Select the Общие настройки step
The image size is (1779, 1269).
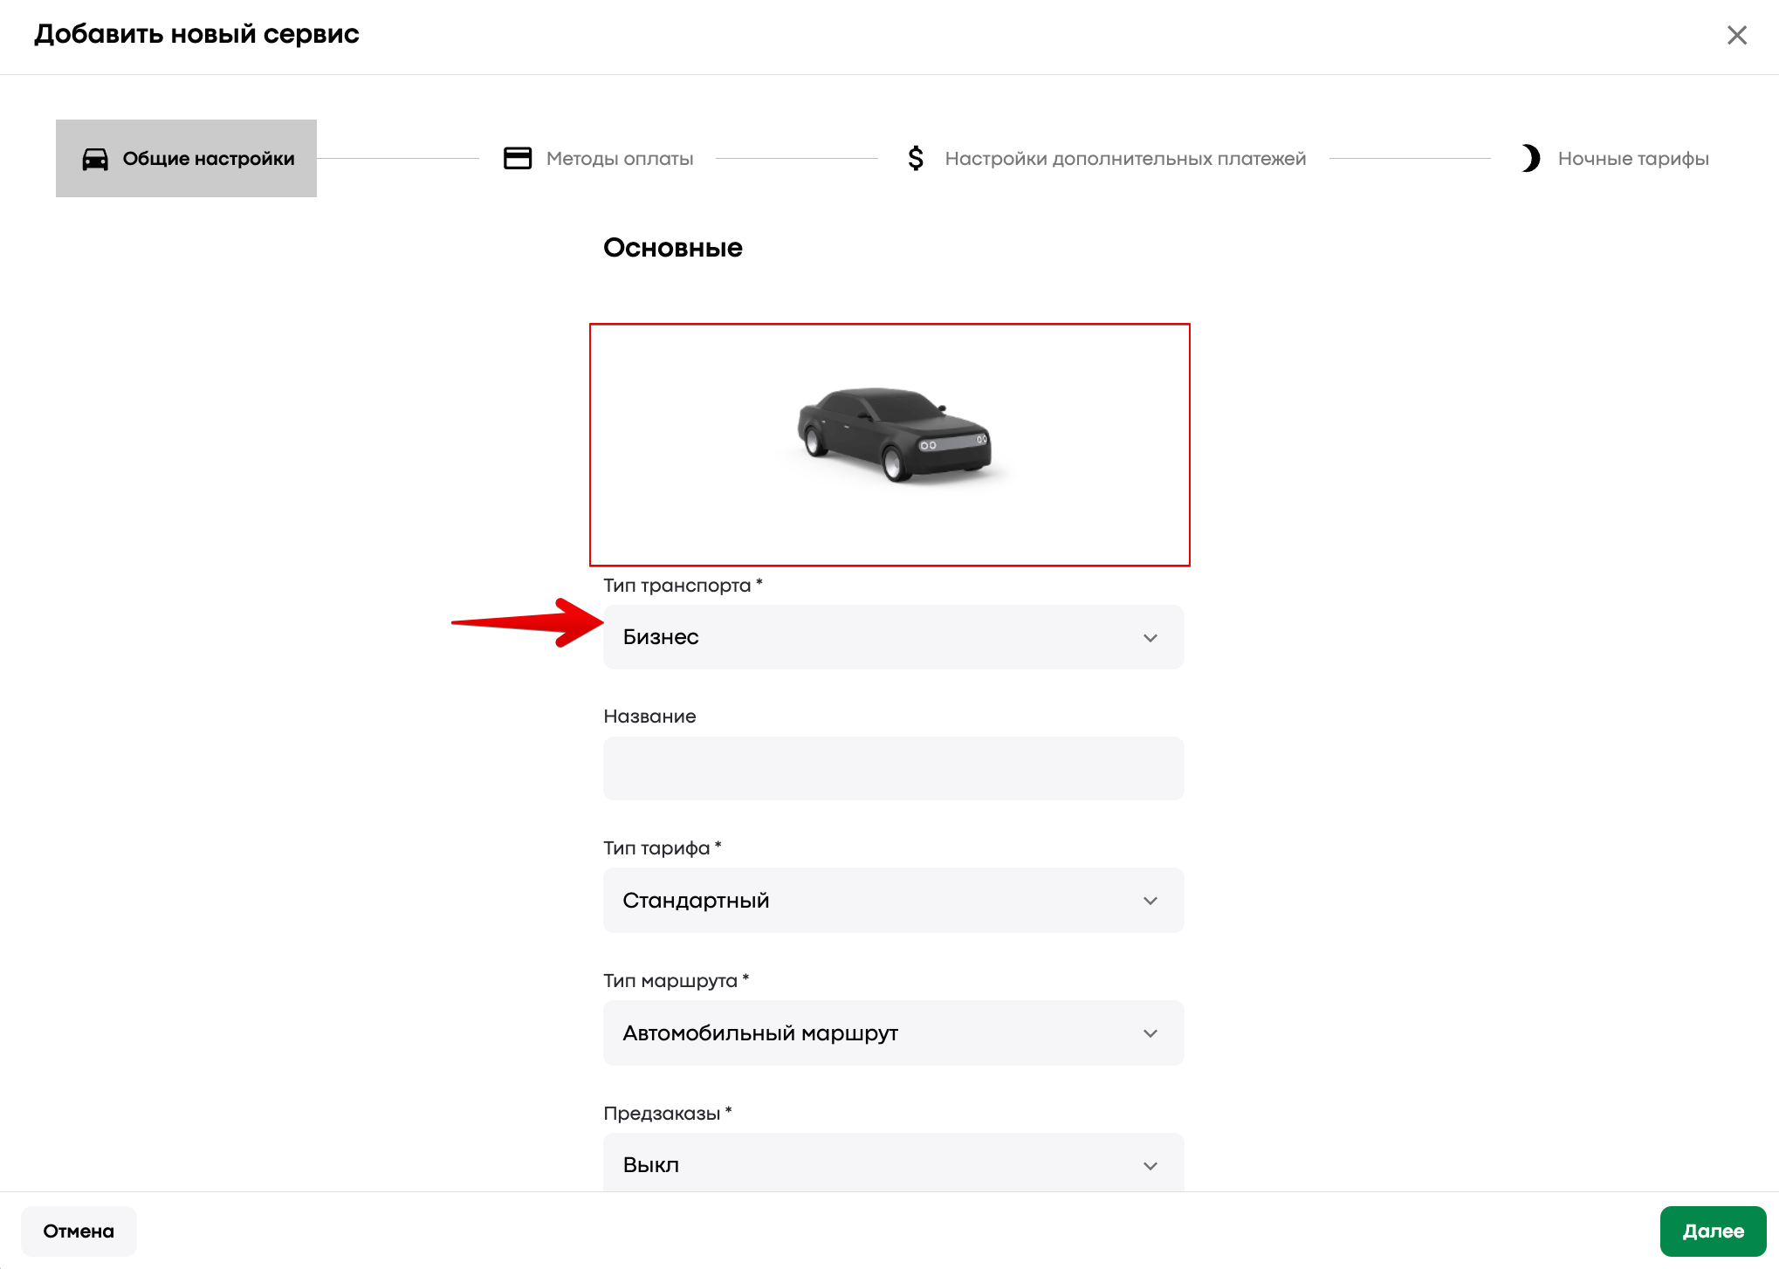(186, 158)
